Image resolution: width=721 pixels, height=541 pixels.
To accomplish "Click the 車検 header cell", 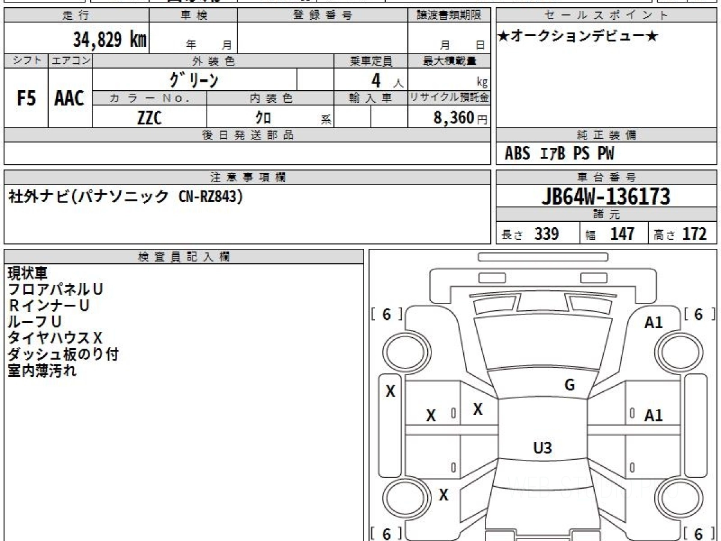I will 193,15.
